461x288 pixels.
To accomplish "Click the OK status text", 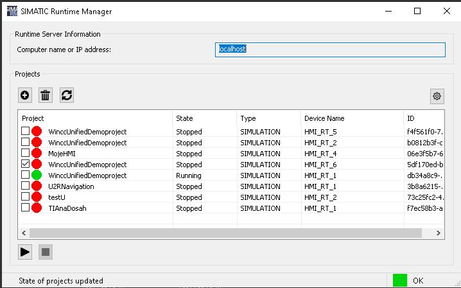I will pyautogui.click(x=418, y=281).
